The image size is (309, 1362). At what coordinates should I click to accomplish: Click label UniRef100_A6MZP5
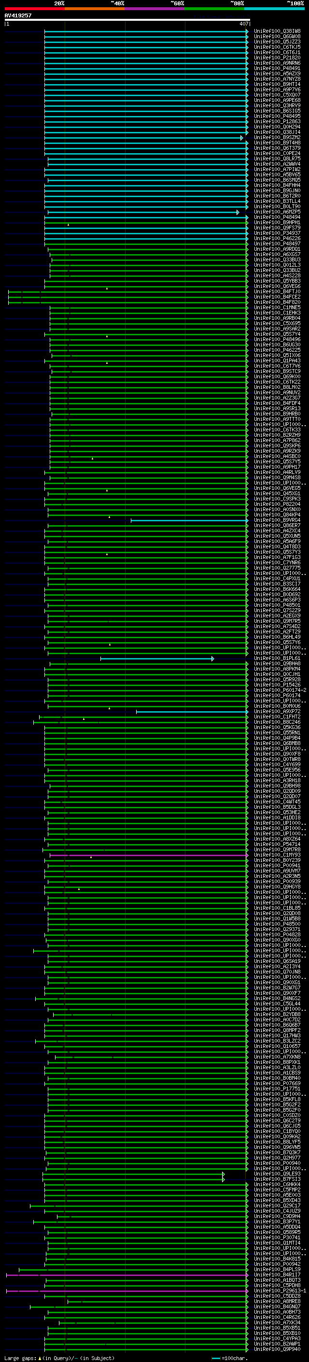tap(277, 212)
